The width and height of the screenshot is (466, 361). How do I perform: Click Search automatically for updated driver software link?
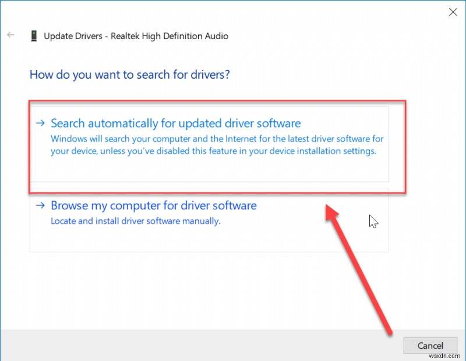176,123
